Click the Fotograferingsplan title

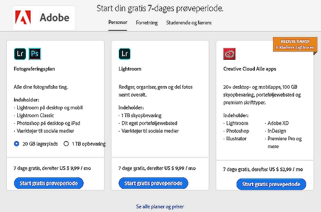click(x=34, y=69)
